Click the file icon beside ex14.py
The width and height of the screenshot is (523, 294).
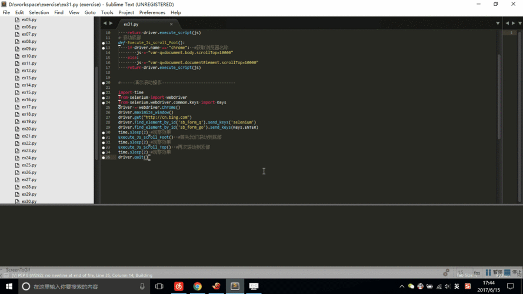point(17,85)
